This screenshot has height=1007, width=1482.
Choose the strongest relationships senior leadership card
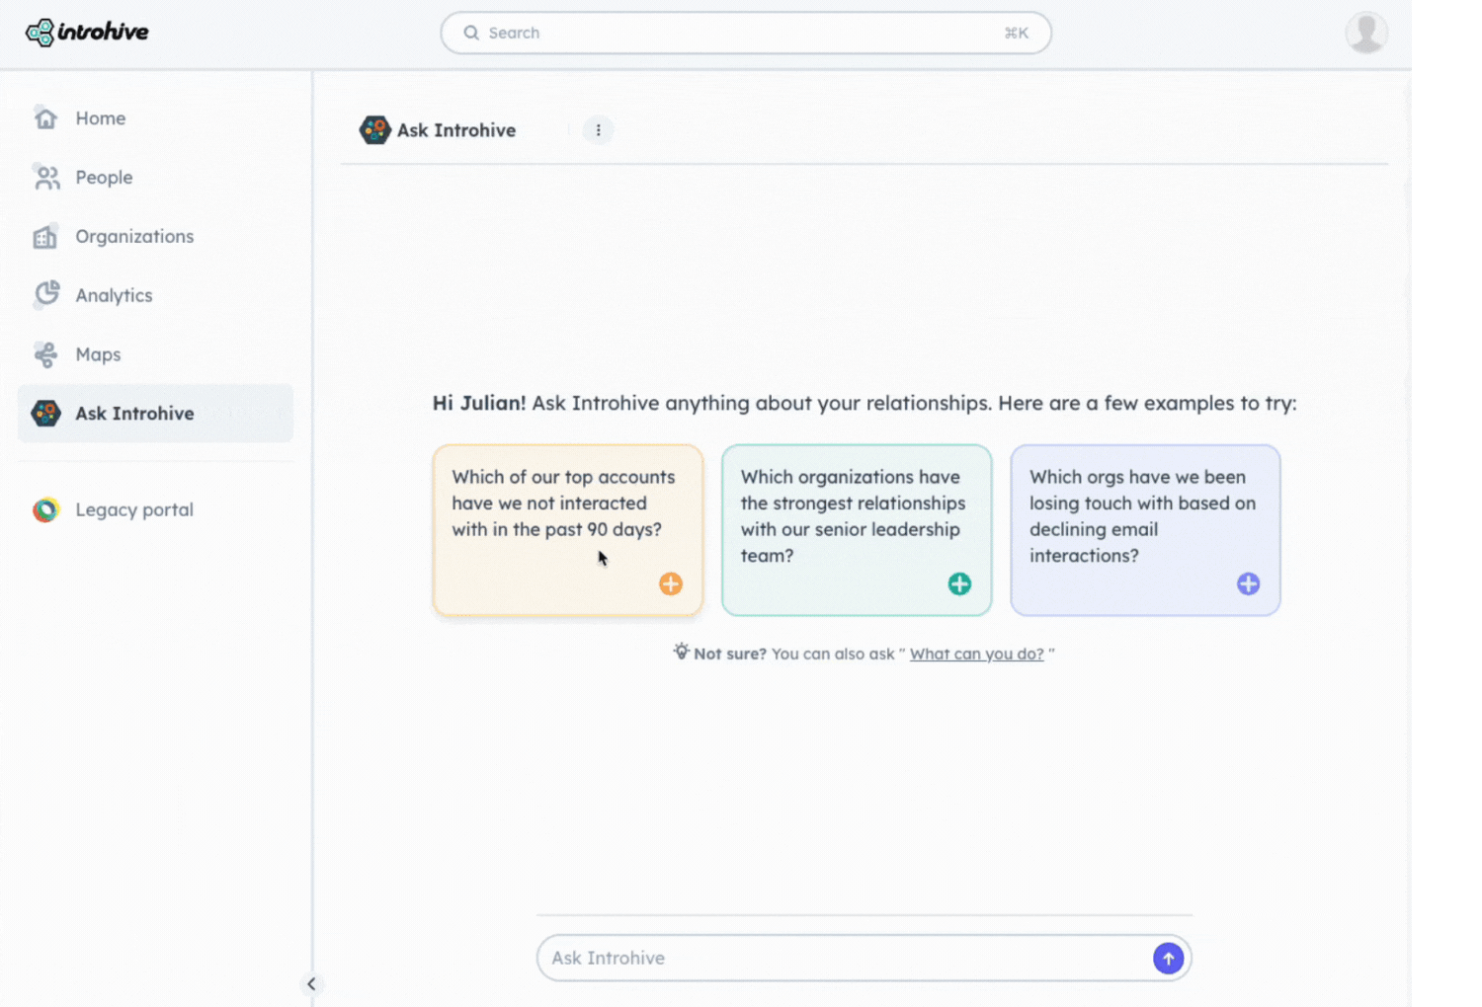[x=857, y=530]
